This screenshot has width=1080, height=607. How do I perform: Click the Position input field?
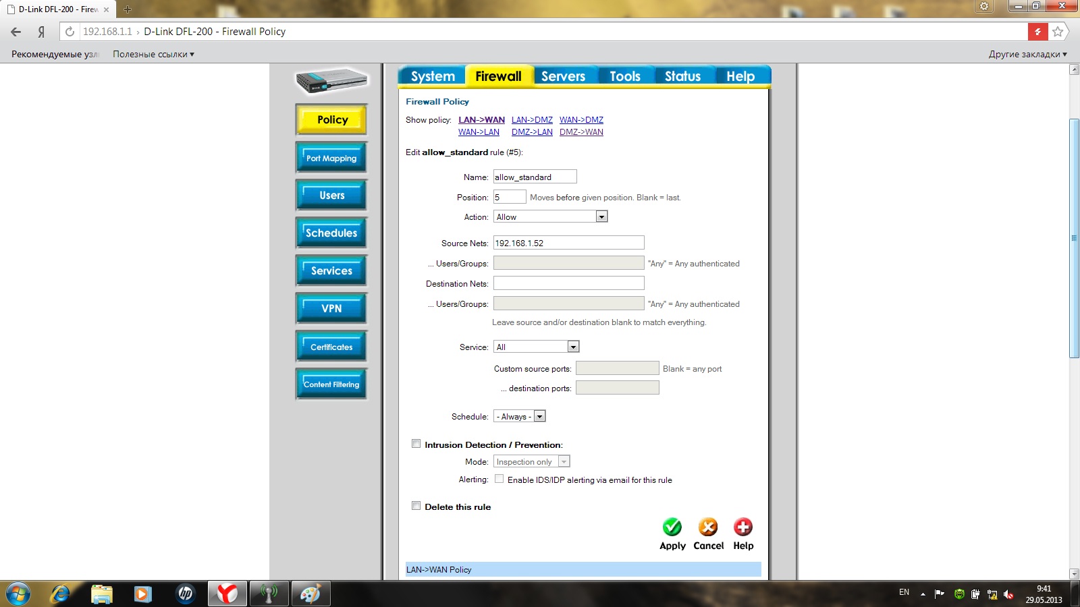(x=510, y=197)
